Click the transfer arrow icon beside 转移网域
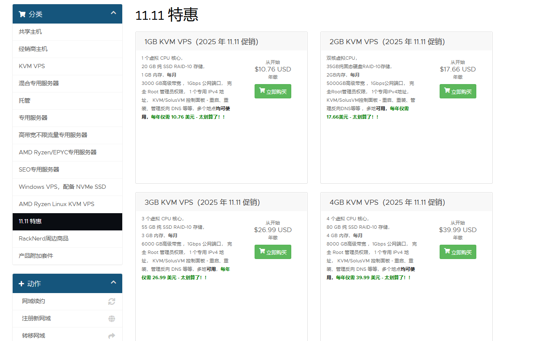 point(111,335)
